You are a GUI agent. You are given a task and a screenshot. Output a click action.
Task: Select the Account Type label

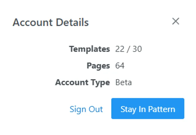click(x=82, y=82)
